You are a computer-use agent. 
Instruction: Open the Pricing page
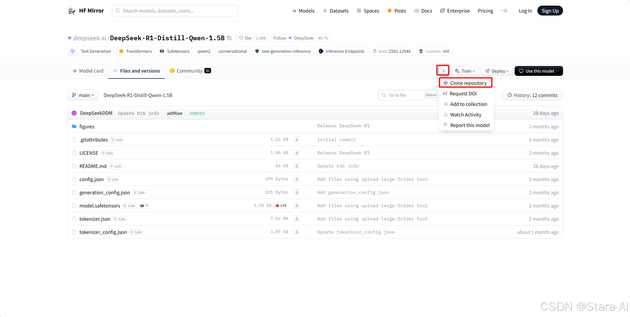485,11
